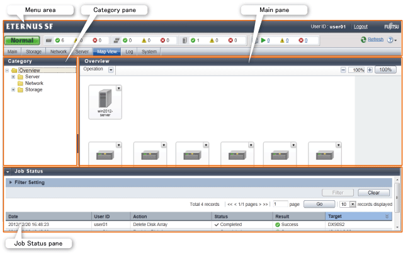Go to last page with >> link
Image resolution: width=403 pixels, height=255 pixels.
pyautogui.click(x=265, y=205)
